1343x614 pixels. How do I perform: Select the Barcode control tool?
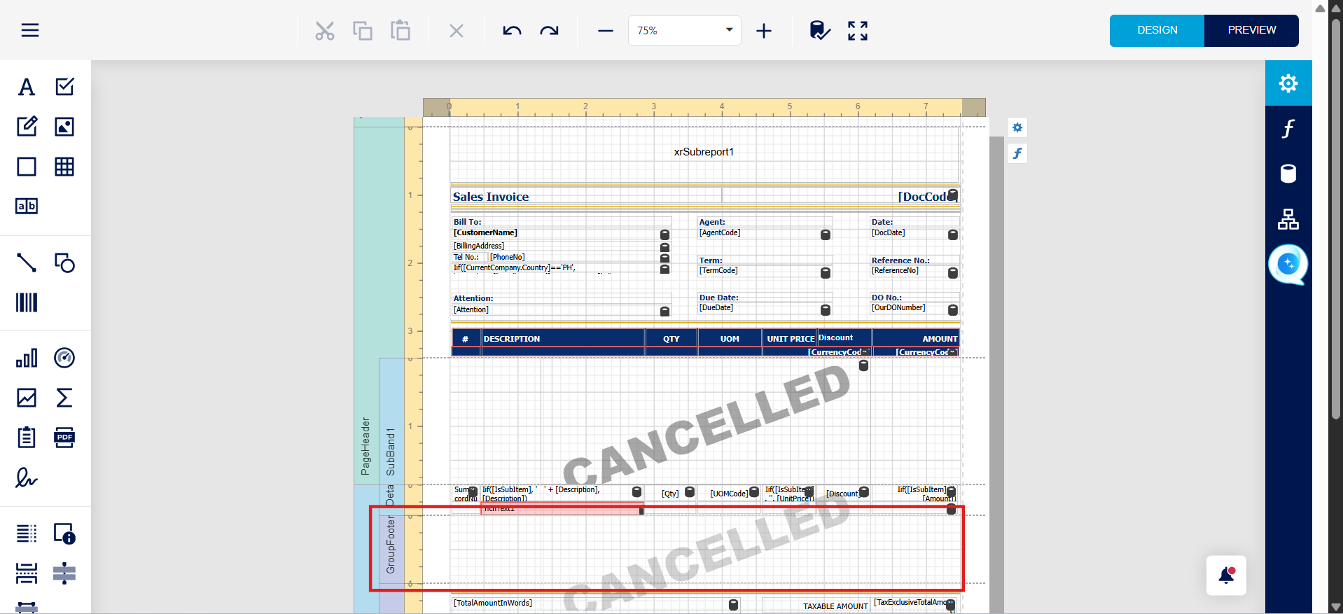(27, 302)
